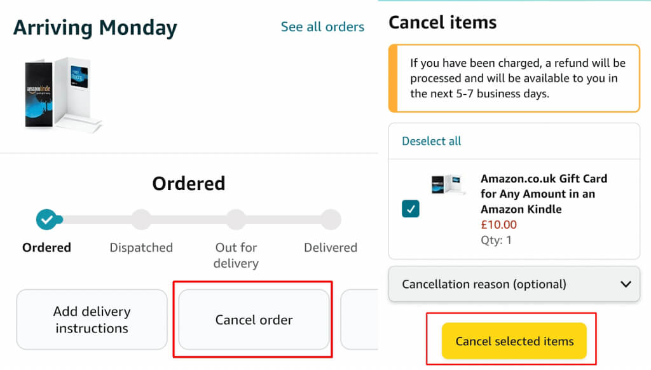The height and width of the screenshot is (370, 651).
Task: Click the Delivered step circle
Action: pyautogui.click(x=331, y=220)
